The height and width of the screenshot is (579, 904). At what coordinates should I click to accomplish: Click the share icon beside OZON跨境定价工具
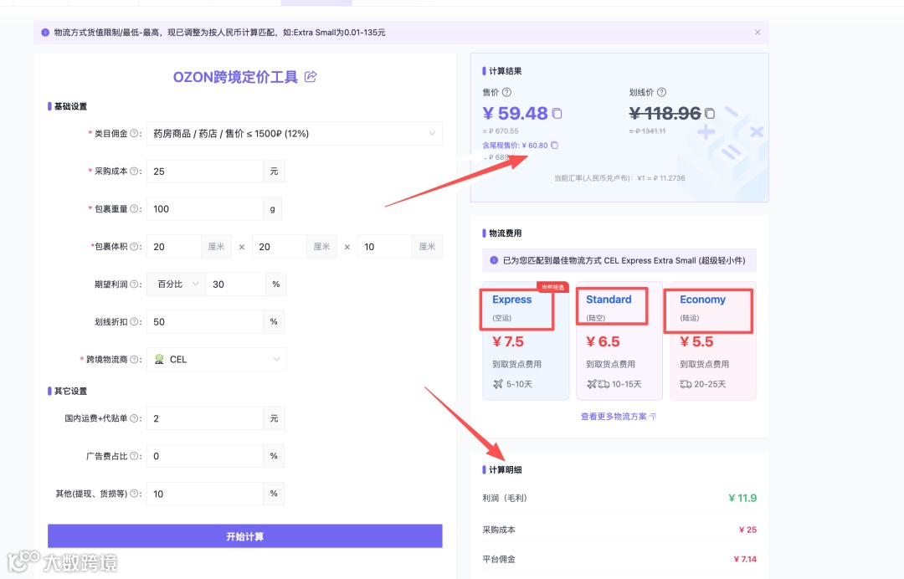pos(311,77)
